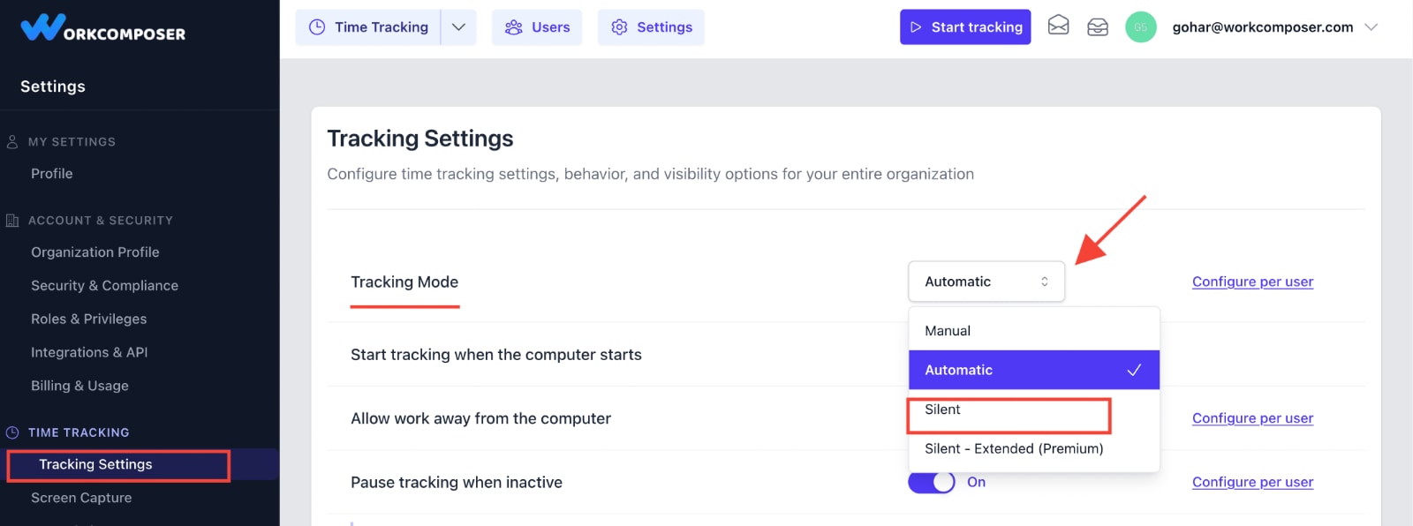Click the ACCOUNT & SECURITY section header
This screenshot has width=1413, height=526.
[101, 221]
